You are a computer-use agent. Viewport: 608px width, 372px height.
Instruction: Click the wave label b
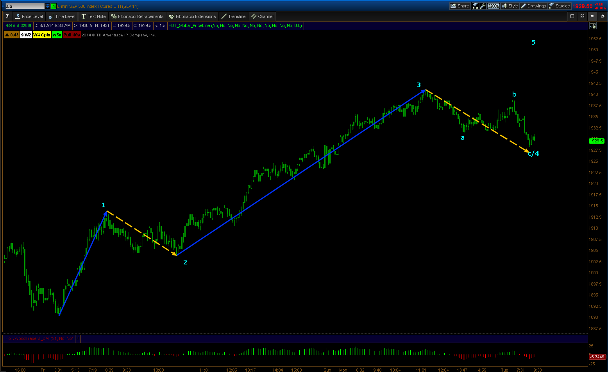[x=514, y=94]
